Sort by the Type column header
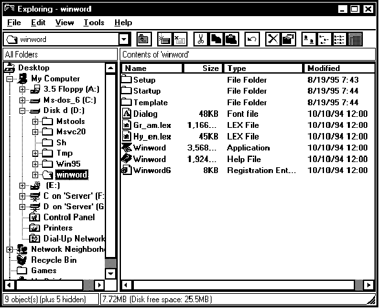Screen dimensions: 379x308 point(263,68)
